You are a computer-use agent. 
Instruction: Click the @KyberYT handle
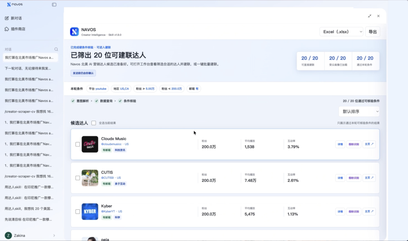click(x=108, y=212)
